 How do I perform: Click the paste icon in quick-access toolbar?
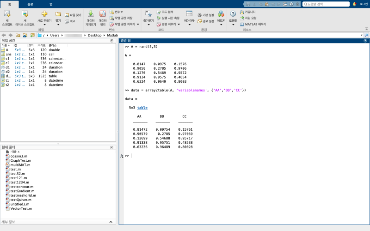[x=267, y=4]
